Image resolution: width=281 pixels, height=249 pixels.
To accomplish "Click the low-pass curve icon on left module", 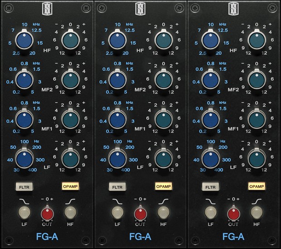I will pos(24,201).
